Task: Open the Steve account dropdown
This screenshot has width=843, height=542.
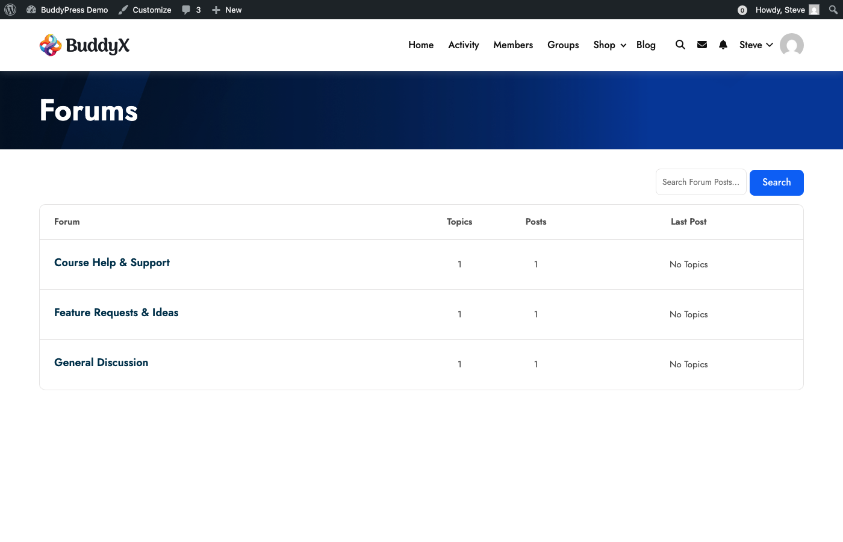Action: (x=754, y=45)
